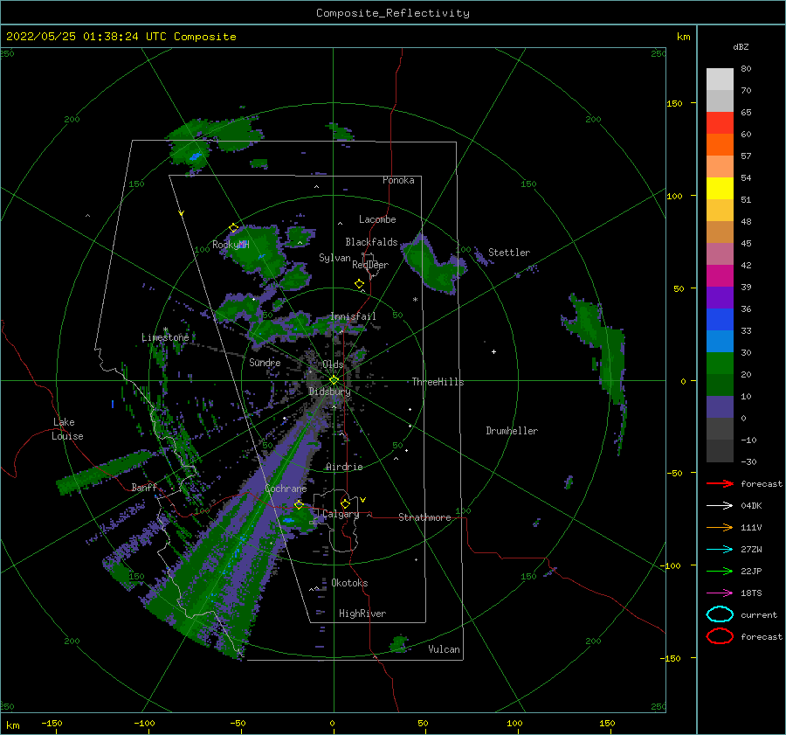Pick the bright yellow 51-54 dBZ swatch
This screenshot has width=786, height=735.
[x=720, y=189]
